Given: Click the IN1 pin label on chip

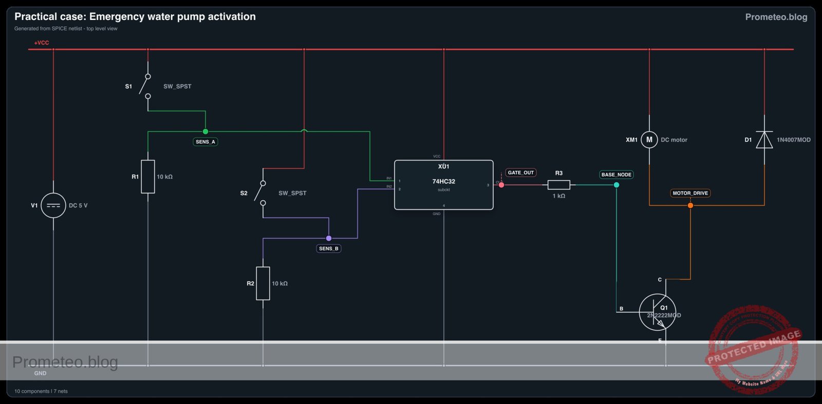Looking at the screenshot, I should (389, 178).
